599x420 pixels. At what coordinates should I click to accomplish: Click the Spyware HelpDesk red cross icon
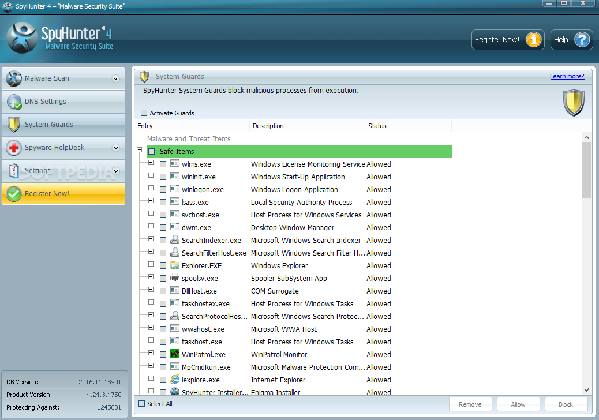pyautogui.click(x=14, y=148)
